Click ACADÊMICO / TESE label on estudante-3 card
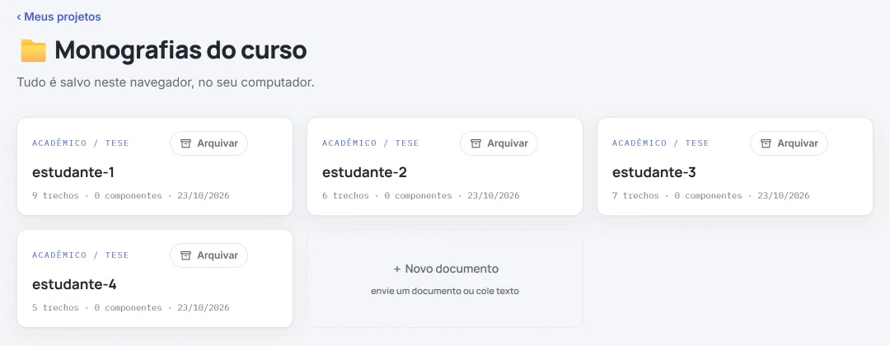Viewport: 890px width, 346px height. (661, 143)
